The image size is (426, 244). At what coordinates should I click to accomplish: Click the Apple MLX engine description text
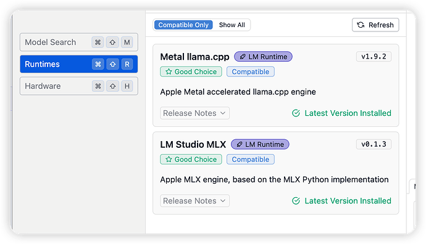[x=274, y=179]
